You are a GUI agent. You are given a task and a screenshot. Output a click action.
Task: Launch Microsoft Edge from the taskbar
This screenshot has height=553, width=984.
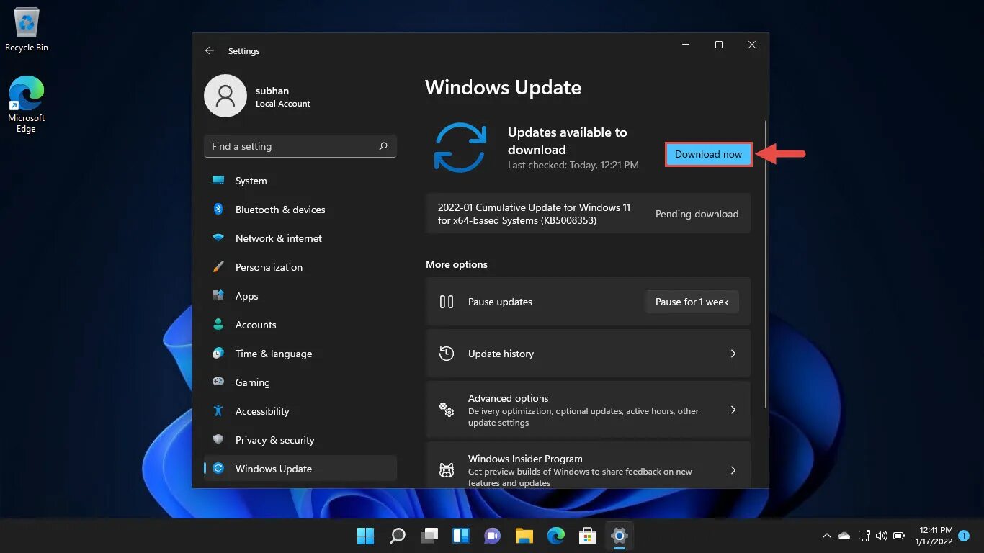555,536
